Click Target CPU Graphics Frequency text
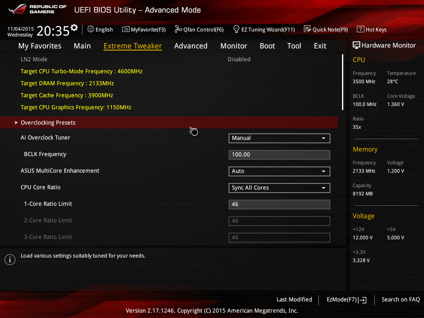 pos(76,107)
